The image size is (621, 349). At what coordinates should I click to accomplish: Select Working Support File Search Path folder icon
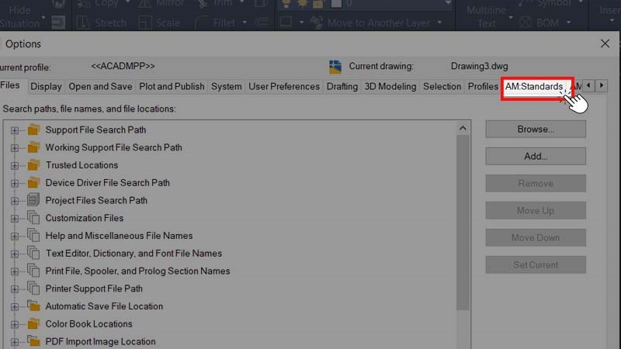pyautogui.click(x=33, y=147)
